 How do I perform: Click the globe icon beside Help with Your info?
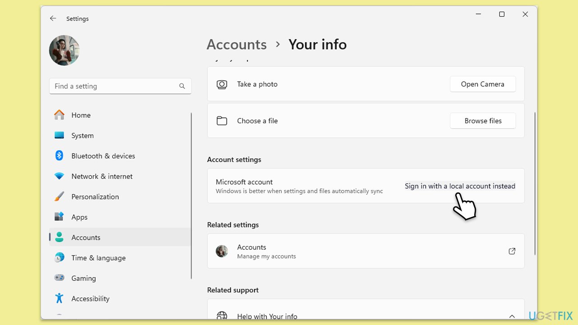222,316
